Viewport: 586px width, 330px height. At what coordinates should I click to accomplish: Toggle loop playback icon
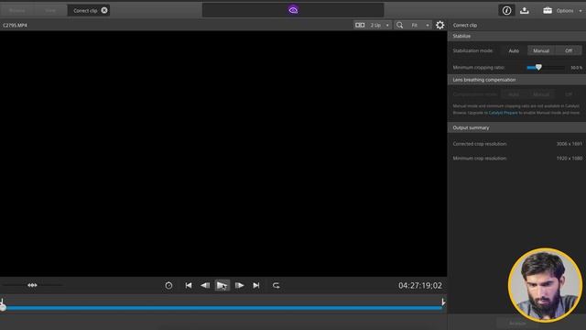click(277, 285)
